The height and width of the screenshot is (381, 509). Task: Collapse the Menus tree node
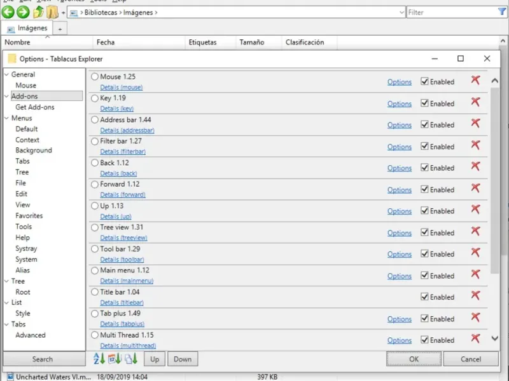point(6,118)
